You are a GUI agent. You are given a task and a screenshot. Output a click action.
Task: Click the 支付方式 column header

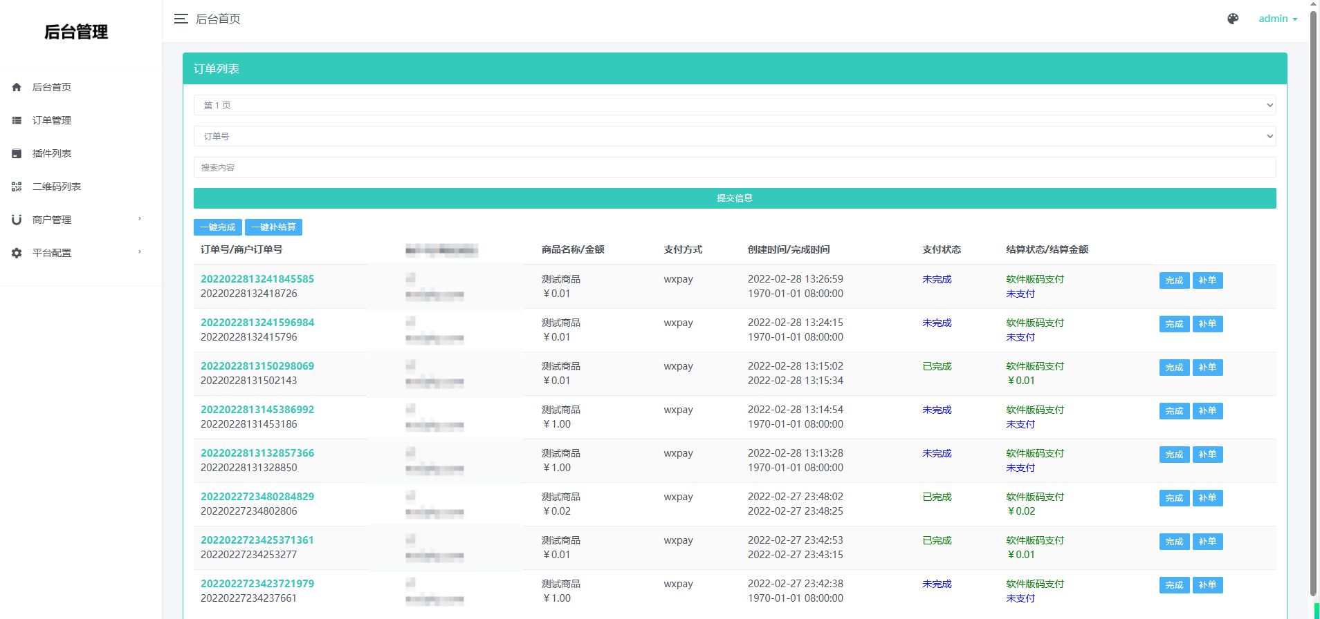(683, 249)
